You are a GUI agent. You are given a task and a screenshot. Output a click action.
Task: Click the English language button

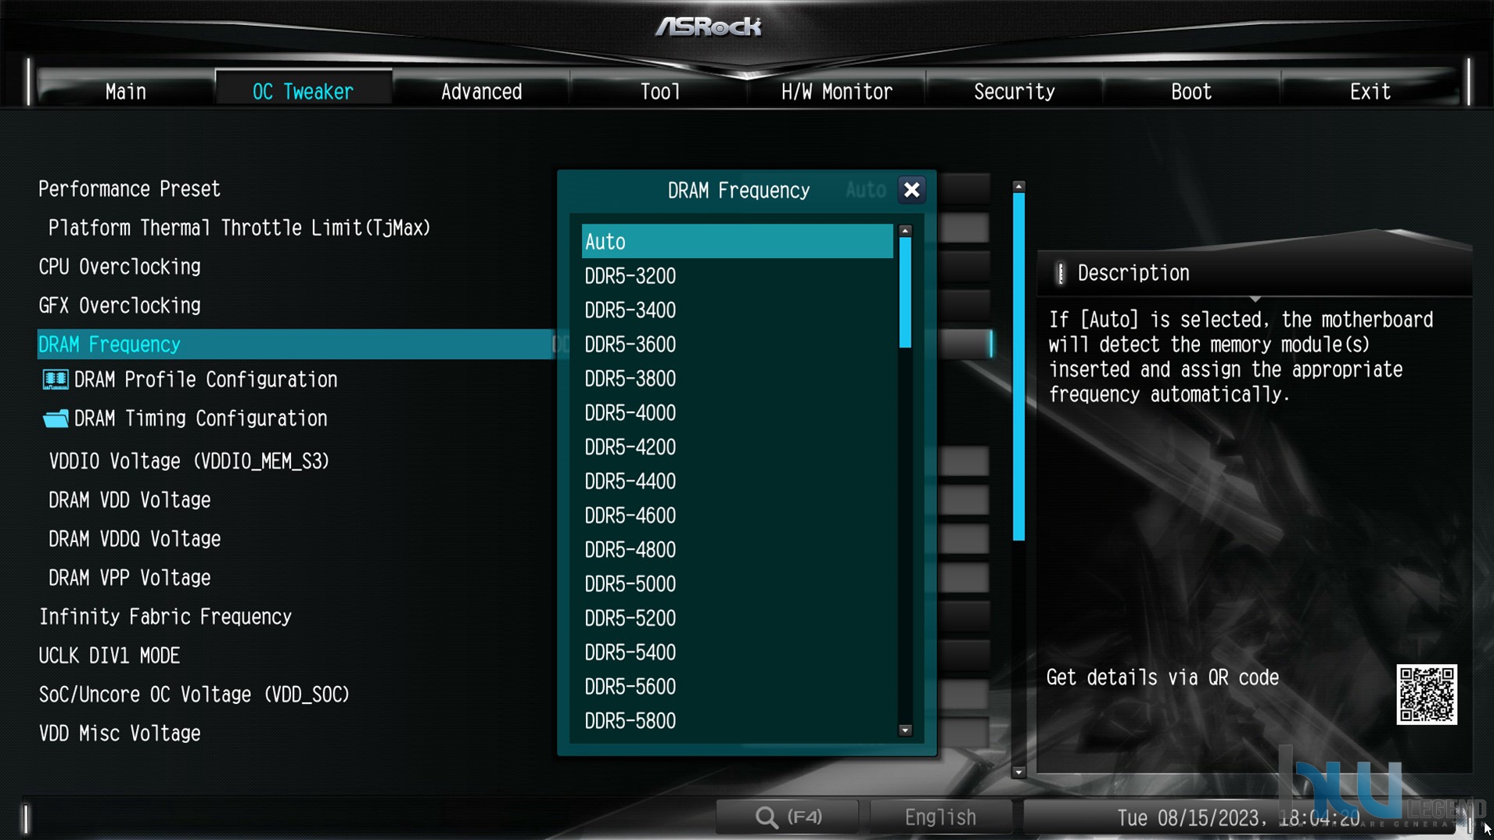[940, 817]
